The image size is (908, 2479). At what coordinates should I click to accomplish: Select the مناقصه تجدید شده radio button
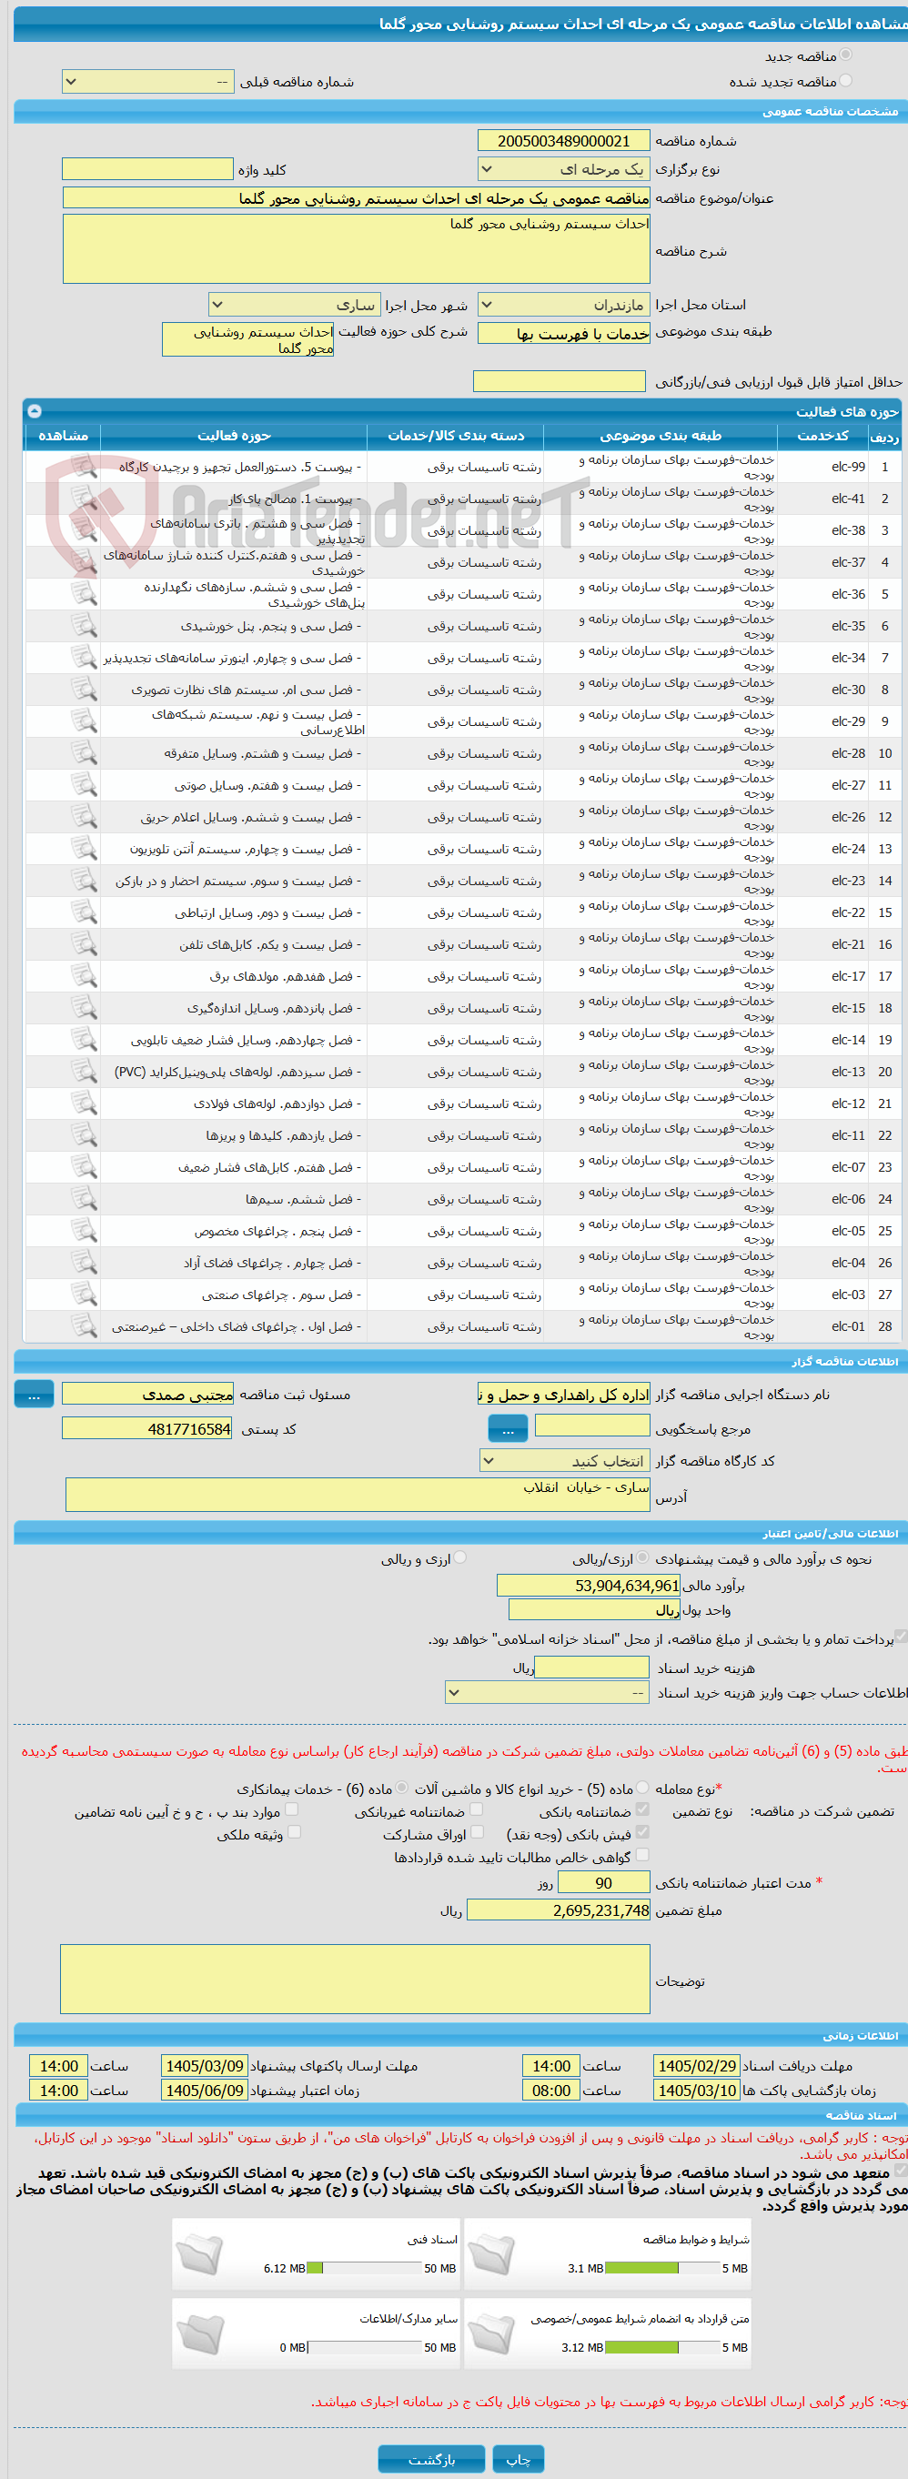coord(845,81)
